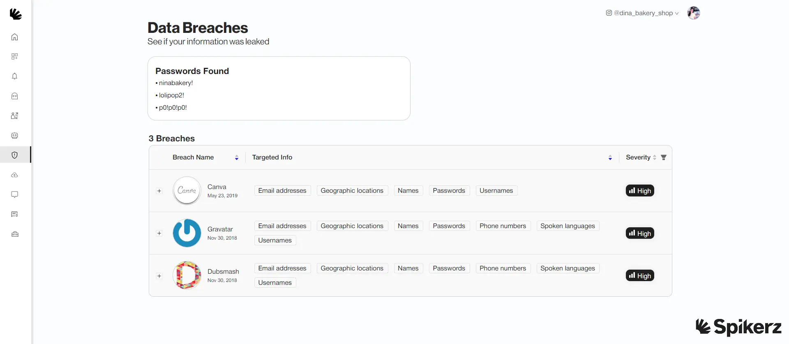Click the May 23, 2019 date
Image resolution: width=789 pixels, height=344 pixels.
click(222, 196)
